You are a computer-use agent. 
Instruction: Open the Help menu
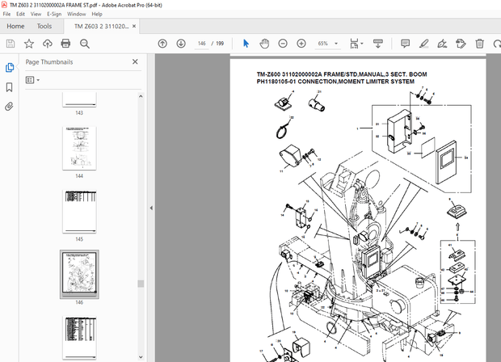click(97, 14)
